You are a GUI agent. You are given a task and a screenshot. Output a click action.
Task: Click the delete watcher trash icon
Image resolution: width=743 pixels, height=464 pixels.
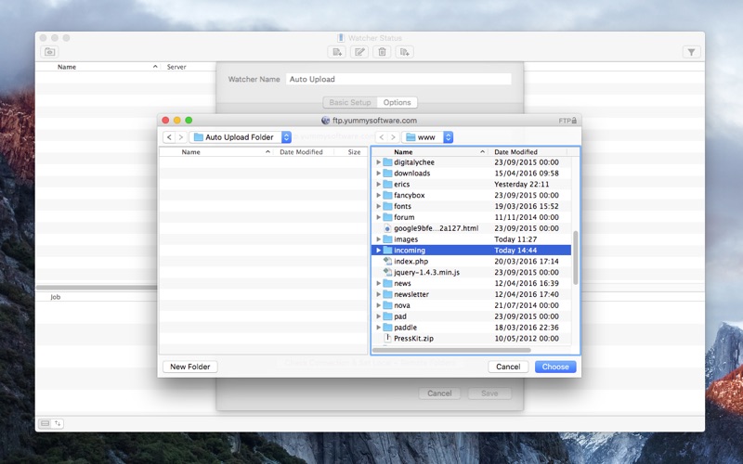(382, 52)
